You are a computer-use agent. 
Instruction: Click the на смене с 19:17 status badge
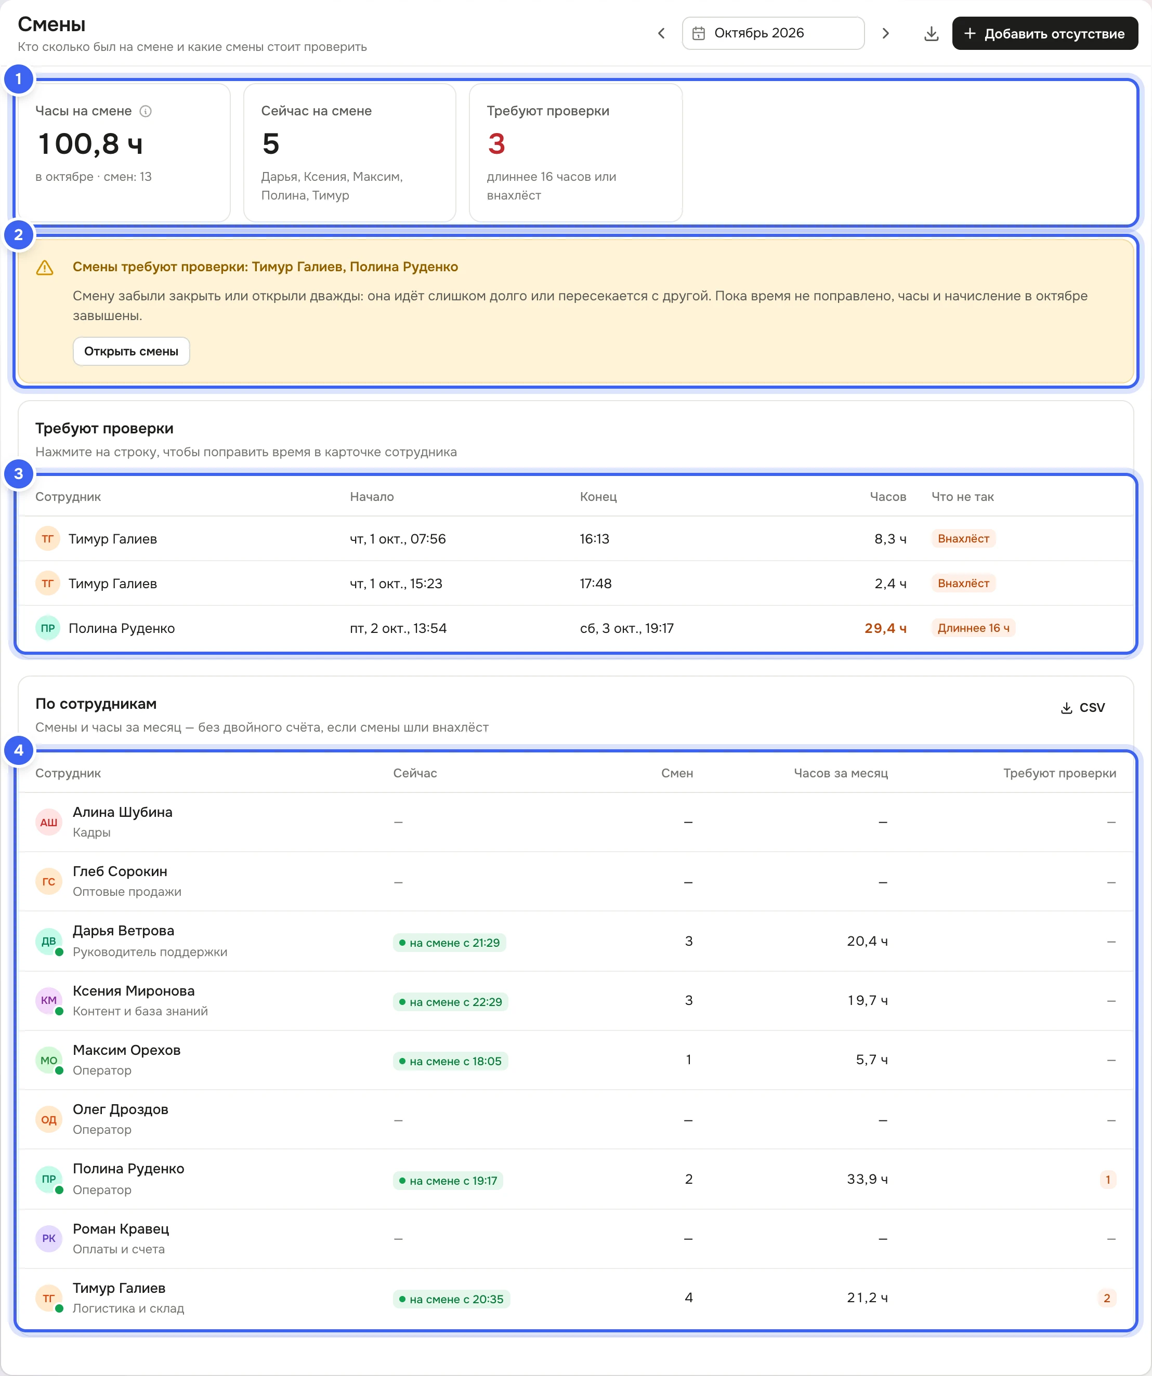tap(448, 1181)
